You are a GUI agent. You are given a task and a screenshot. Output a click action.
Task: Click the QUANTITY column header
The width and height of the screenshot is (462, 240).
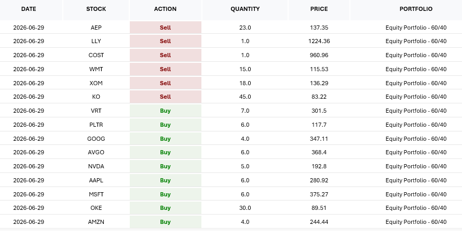tap(245, 9)
